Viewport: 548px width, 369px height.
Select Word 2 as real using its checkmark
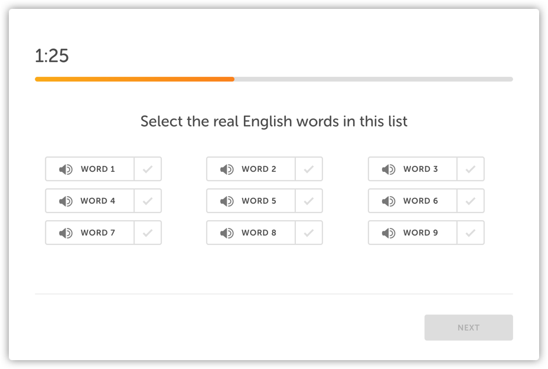coord(309,169)
